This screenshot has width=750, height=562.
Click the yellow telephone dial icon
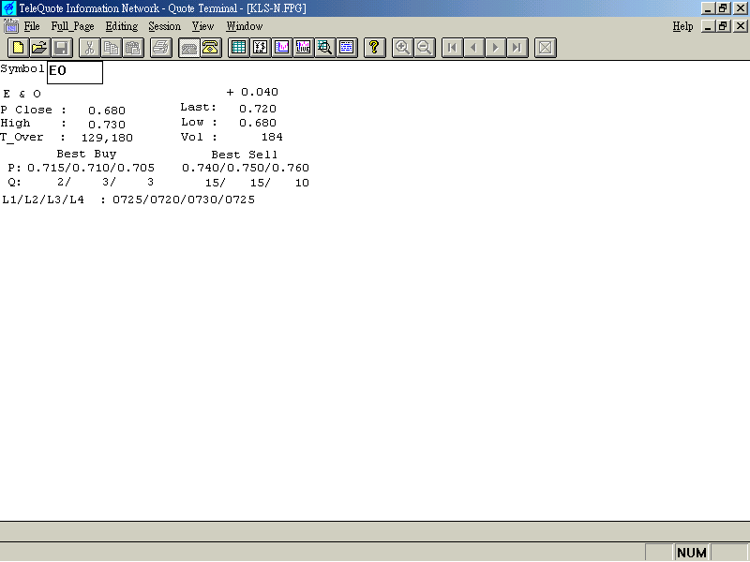click(x=210, y=48)
